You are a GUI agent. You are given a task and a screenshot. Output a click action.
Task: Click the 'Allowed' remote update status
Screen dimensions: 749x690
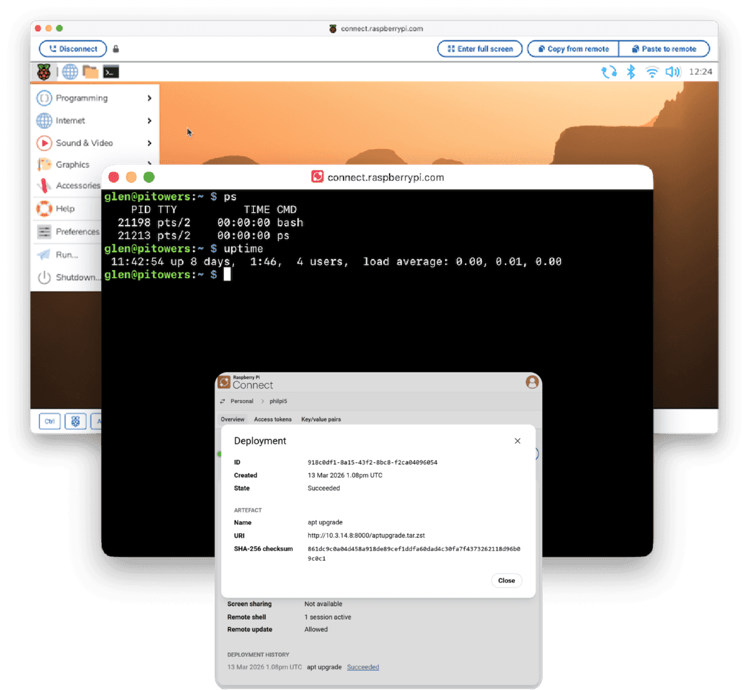point(316,629)
